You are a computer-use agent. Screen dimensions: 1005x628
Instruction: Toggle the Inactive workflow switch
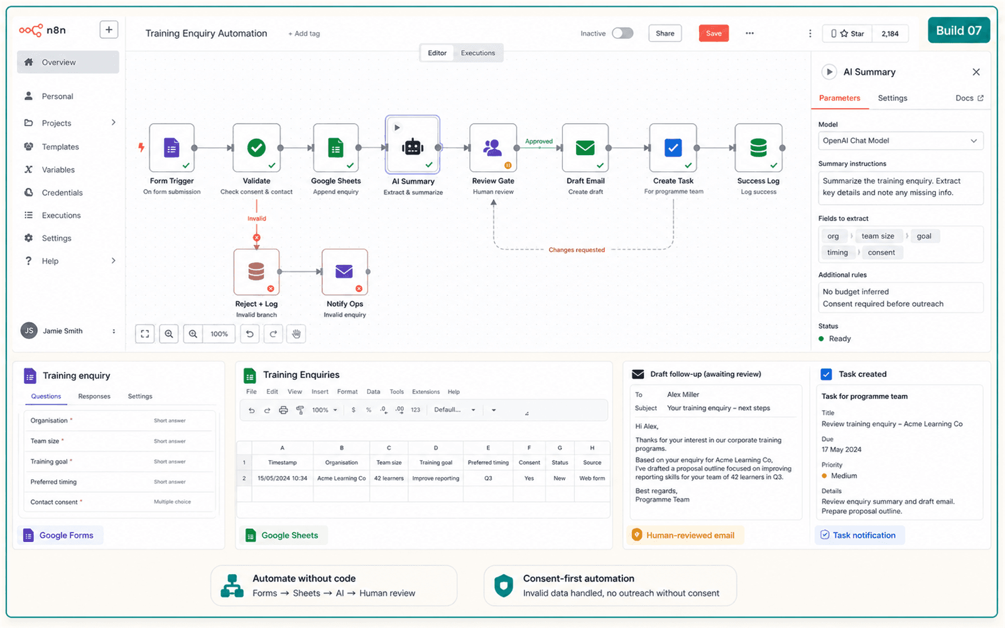click(622, 33)
